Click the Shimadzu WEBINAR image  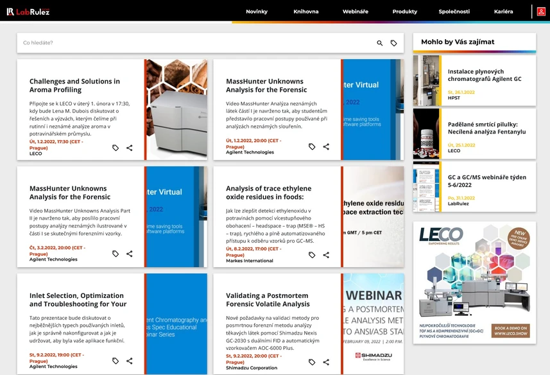pos(374,324)
